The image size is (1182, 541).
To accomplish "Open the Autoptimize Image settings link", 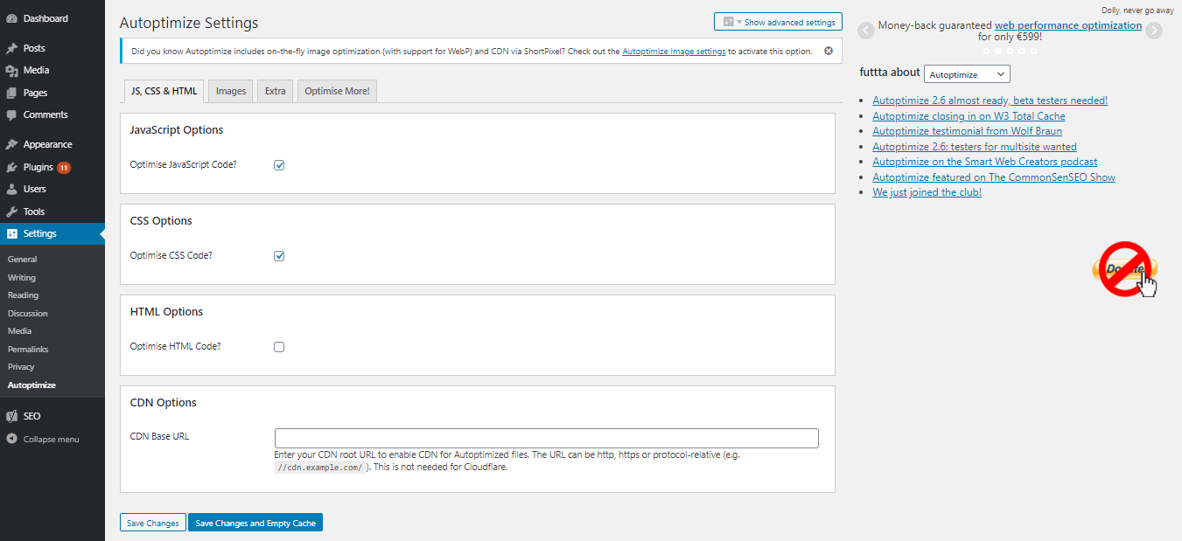I will [674, 51].
